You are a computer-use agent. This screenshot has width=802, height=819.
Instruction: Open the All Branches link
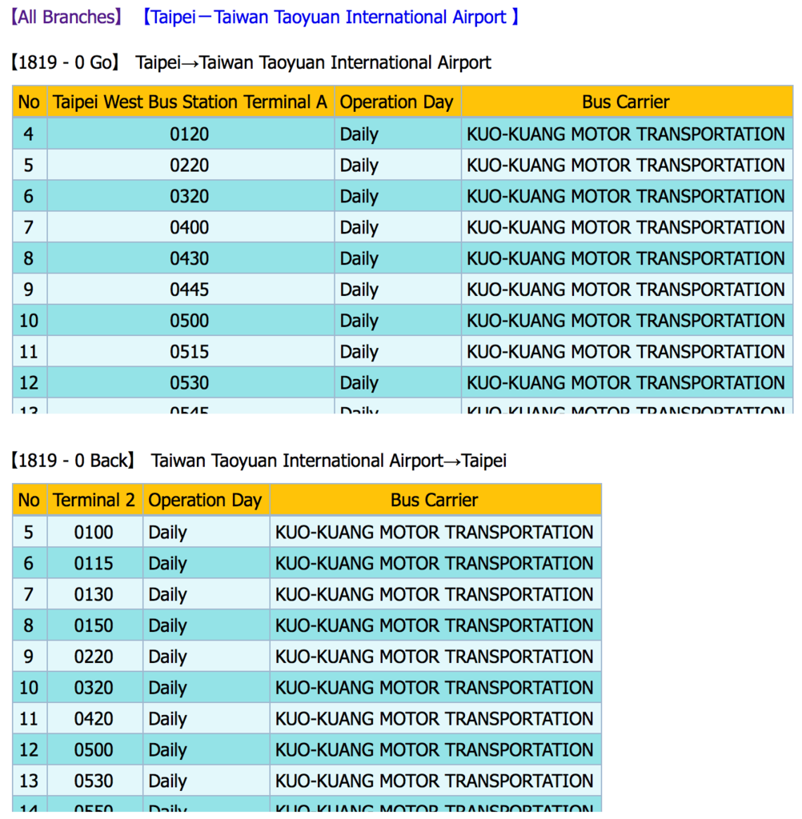point(66,18)
